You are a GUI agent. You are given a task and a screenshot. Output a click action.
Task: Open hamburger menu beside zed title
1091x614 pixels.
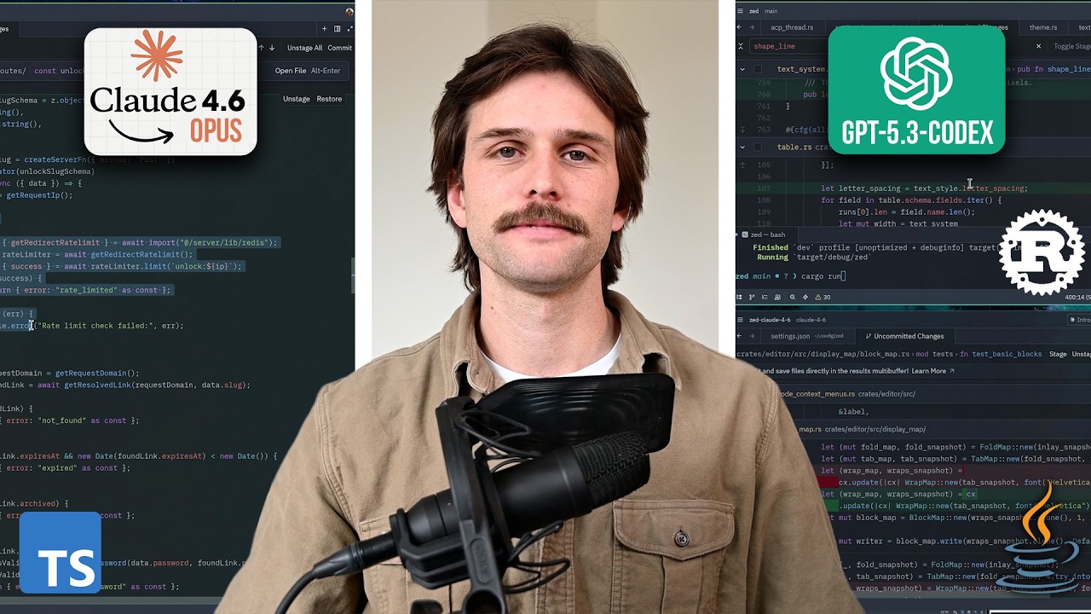pyautogui.click(x=742, y=11)
